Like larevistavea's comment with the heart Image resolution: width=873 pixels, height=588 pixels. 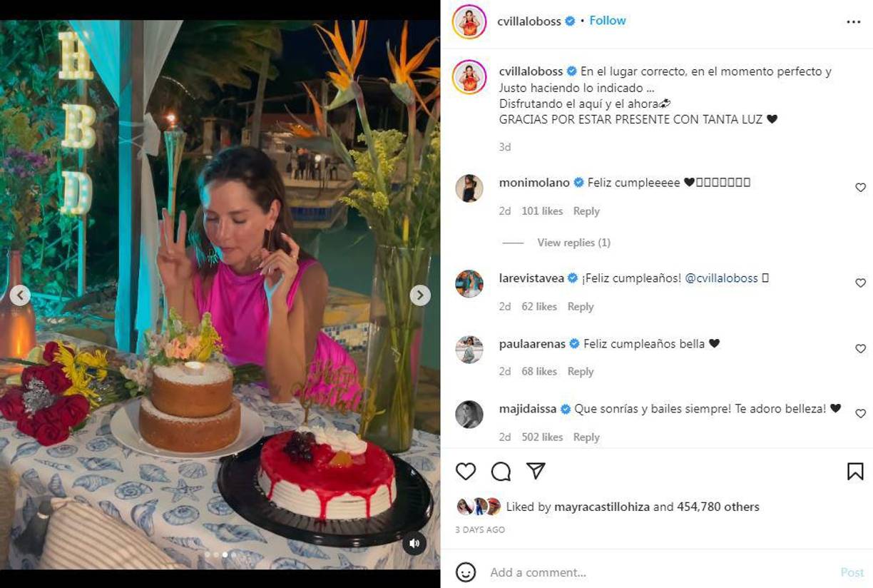[x=860, y=282]
